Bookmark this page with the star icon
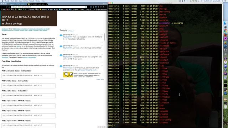This screenshot has width=228, height=128. point(85,7)
